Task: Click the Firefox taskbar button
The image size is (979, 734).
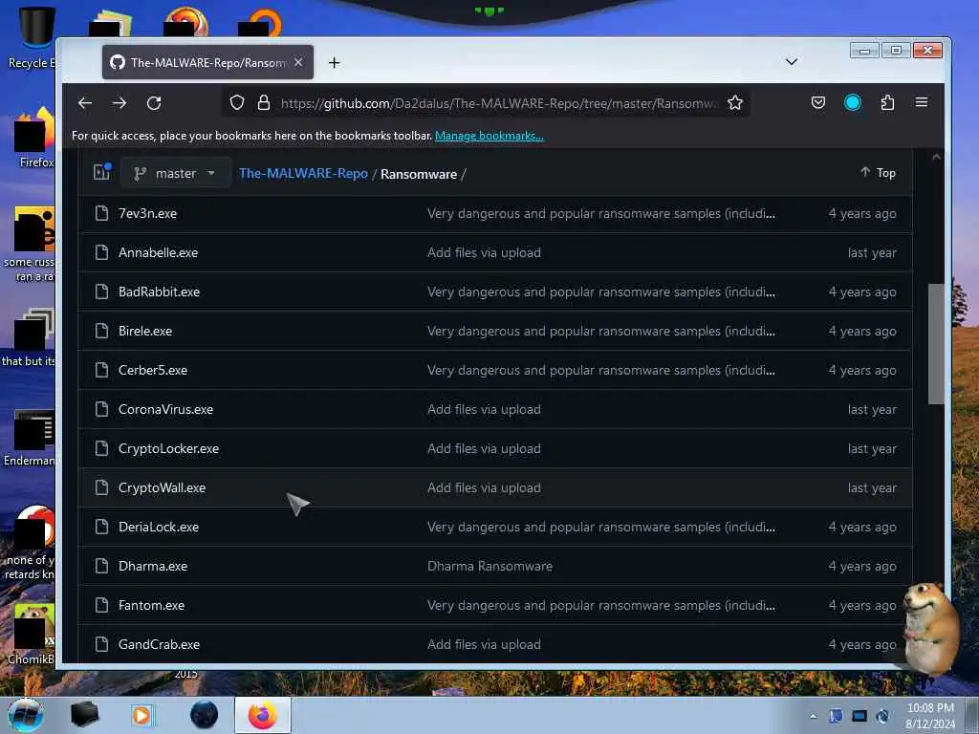Action: coord(263,715)
